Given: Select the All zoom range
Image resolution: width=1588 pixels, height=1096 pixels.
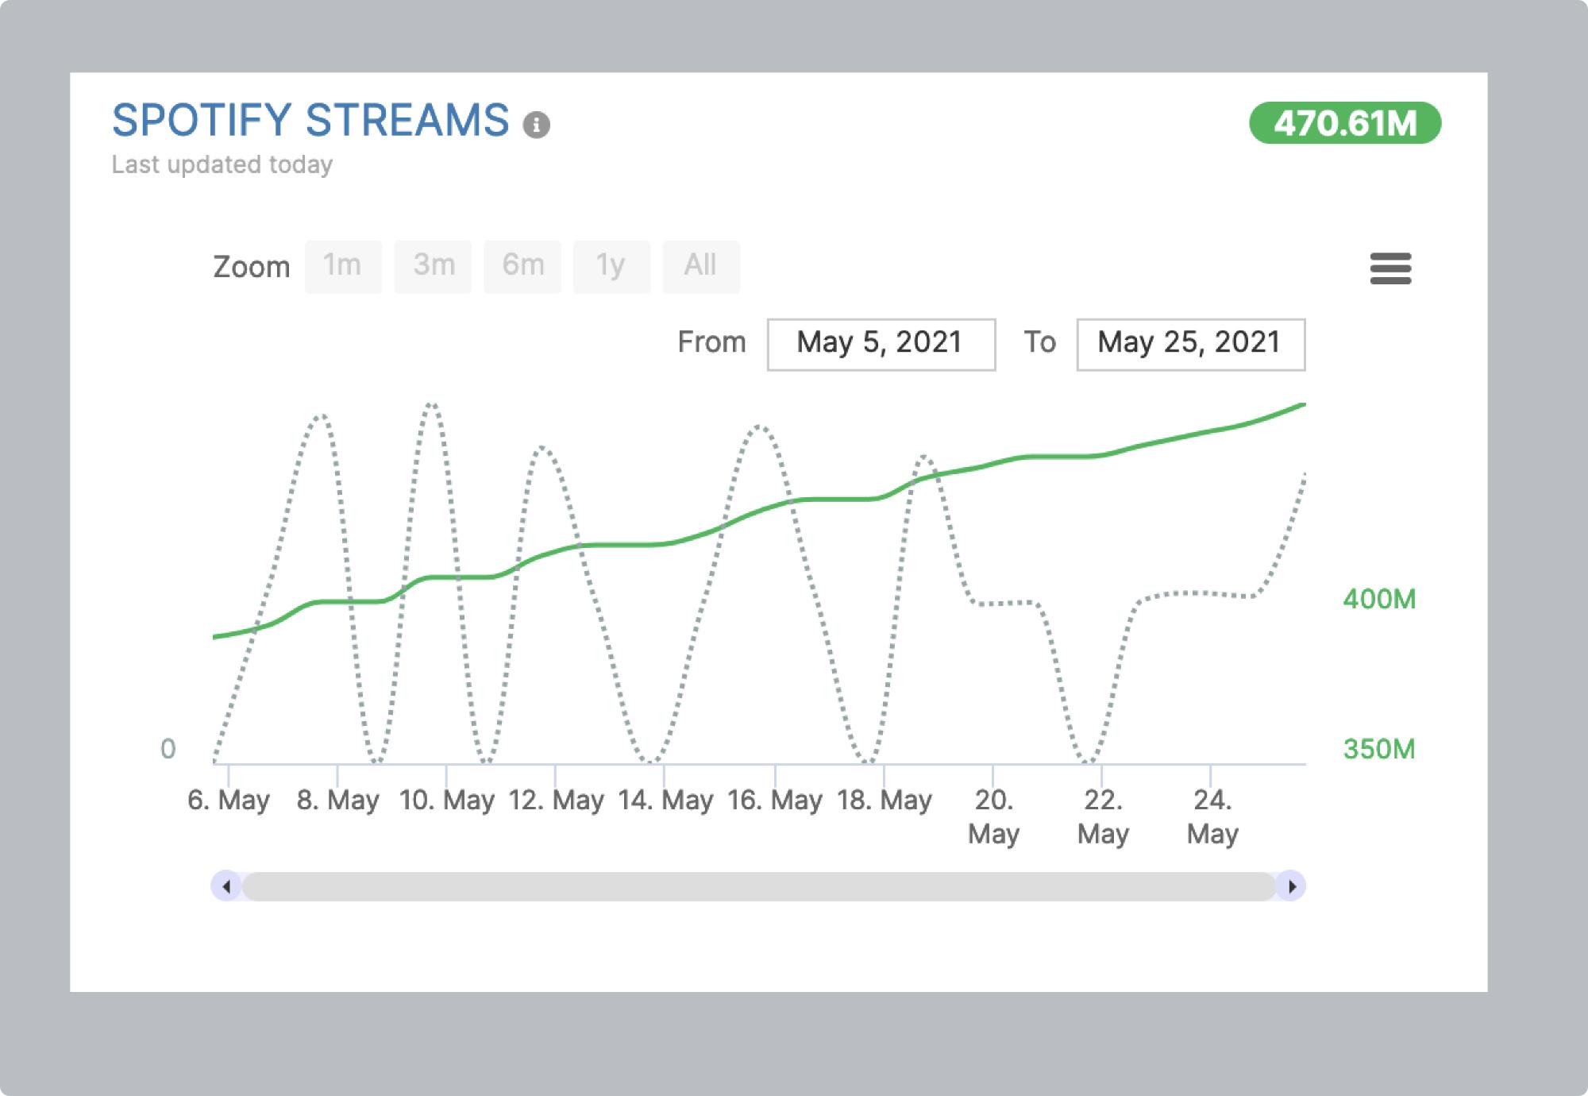Looking at the screenshot, I should 701,267.
